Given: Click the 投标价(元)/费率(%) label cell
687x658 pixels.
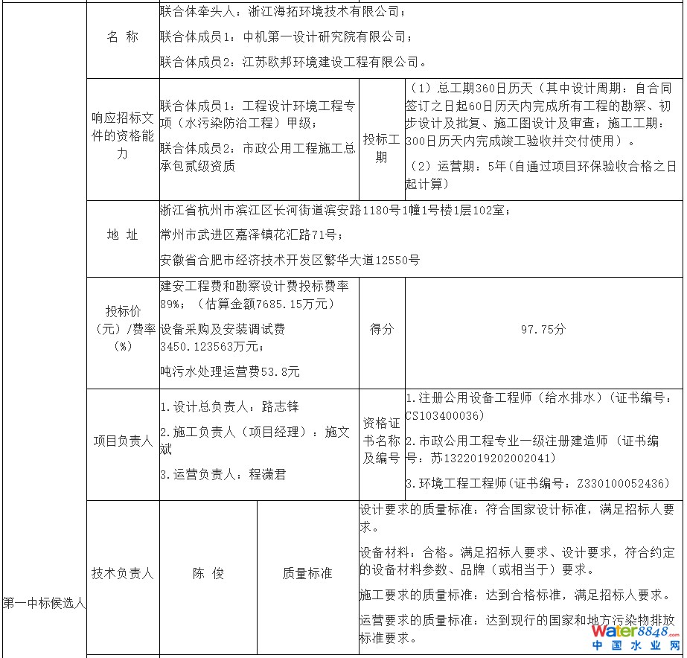Looking at the screenshot, I should click(x=123, y=328).
